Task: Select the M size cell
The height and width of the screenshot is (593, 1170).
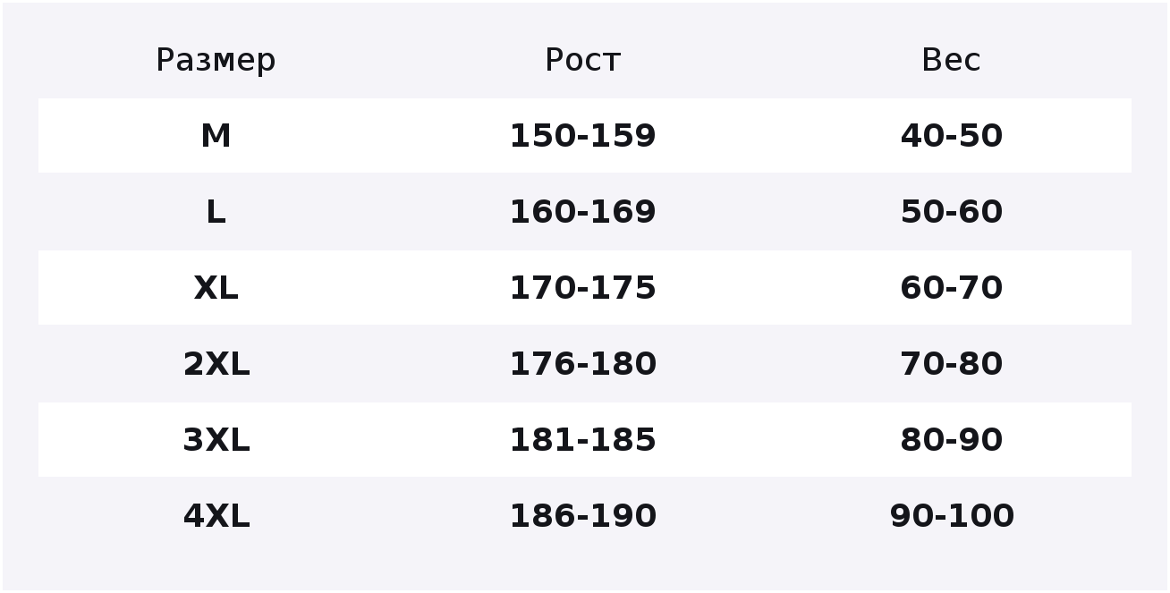Action: point(216,136)
